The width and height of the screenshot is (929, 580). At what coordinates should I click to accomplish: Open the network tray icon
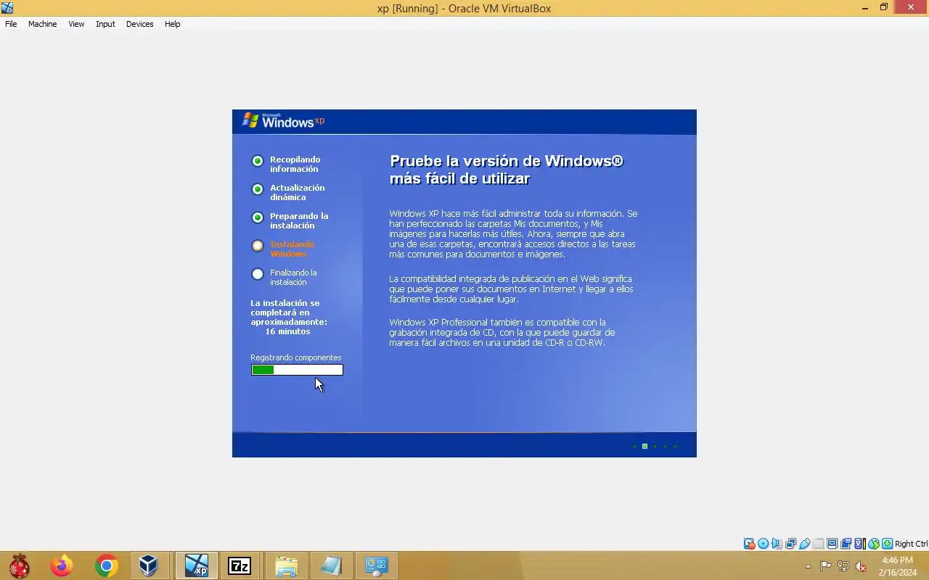[x=843, y=566]
